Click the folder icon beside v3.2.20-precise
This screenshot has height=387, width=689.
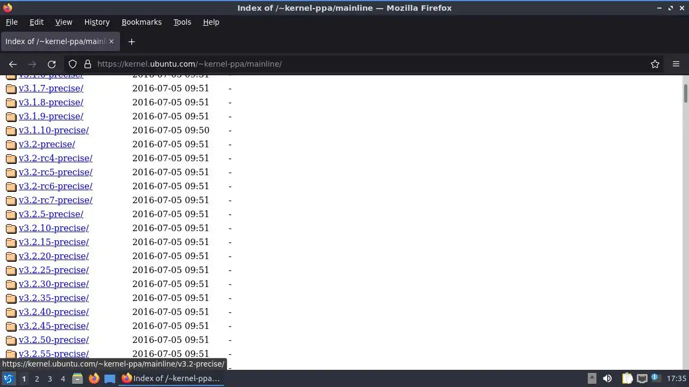(11, 256)
